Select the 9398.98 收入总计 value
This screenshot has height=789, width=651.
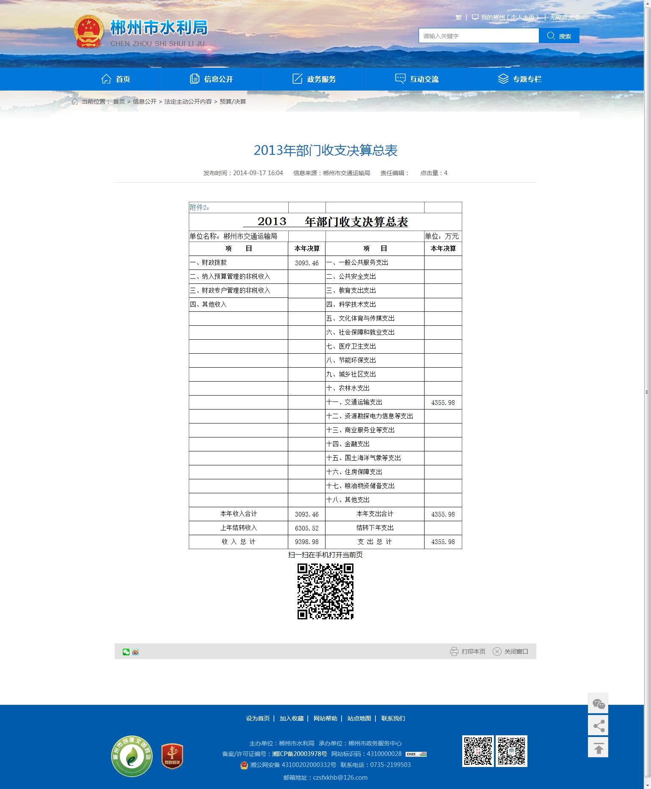point(307,542)
